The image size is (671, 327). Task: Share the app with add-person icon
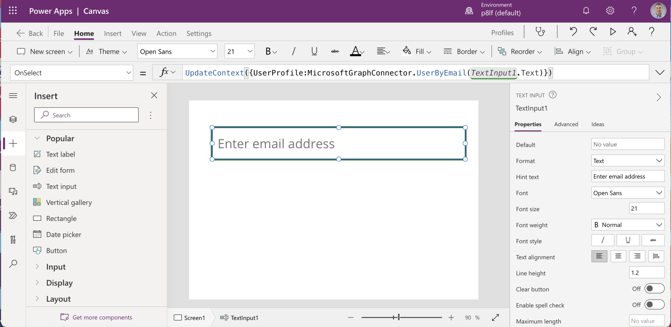point(632,32)
